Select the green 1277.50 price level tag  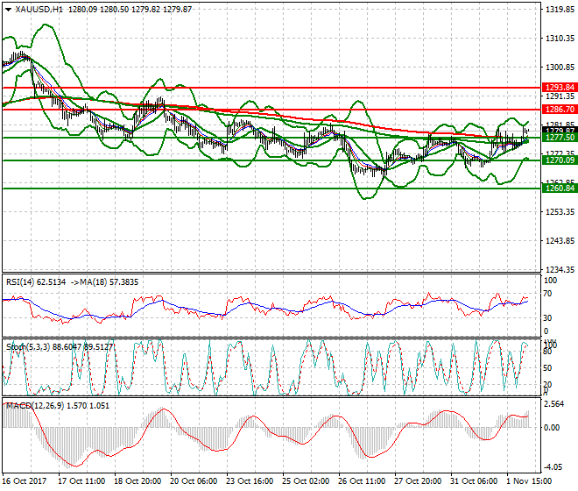559,138
